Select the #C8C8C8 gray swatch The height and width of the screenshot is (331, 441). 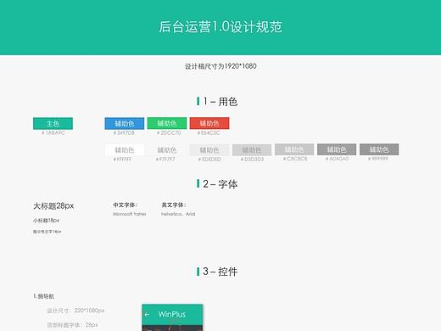(294, 149)
